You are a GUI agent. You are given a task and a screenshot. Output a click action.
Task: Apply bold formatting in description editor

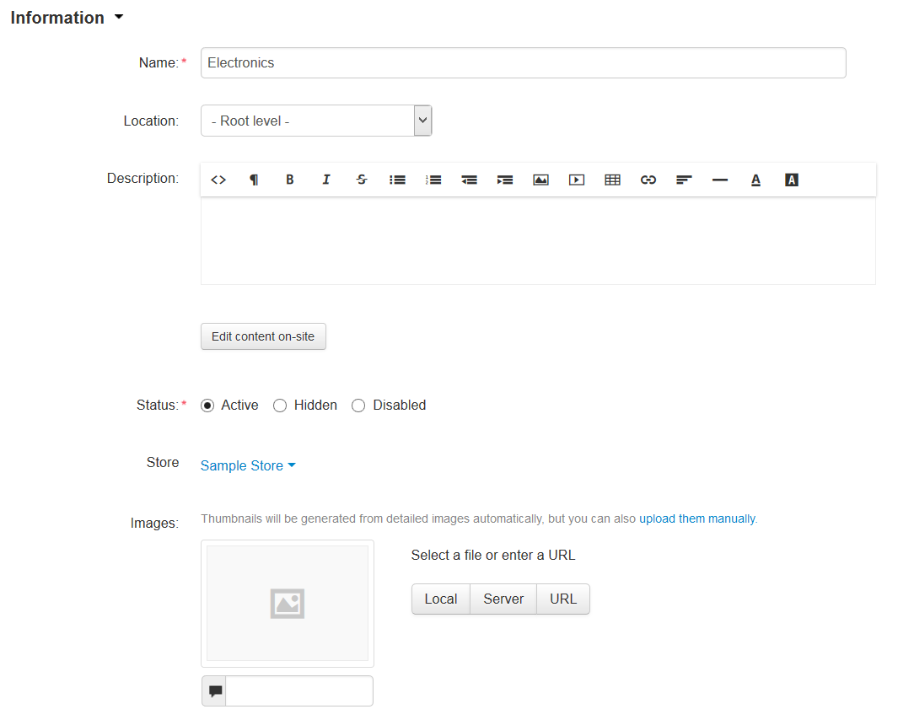coord(290,180)
